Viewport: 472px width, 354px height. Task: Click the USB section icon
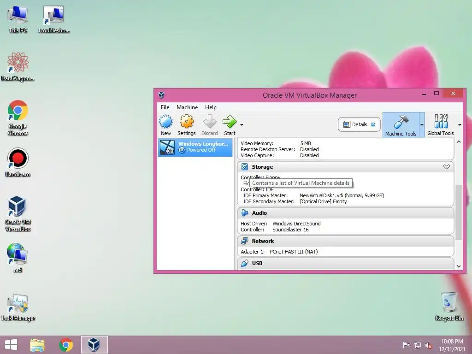245,263
